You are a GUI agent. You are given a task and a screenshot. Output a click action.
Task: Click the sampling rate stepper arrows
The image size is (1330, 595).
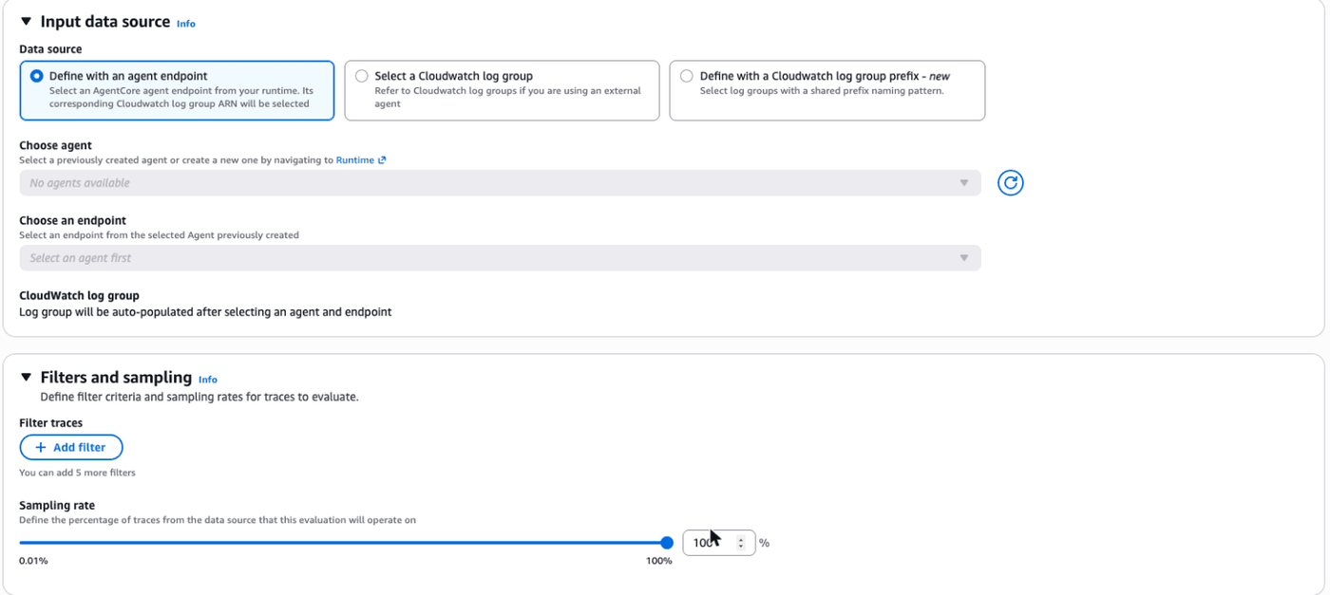tap(742, 543)
